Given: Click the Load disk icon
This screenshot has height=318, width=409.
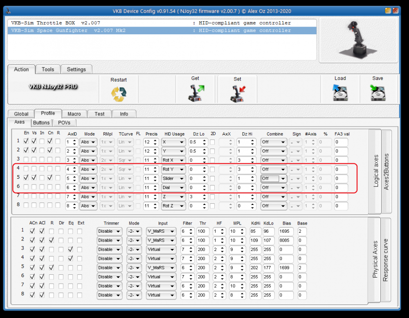Looking at the screenshot, I should [x=340, y=93].
